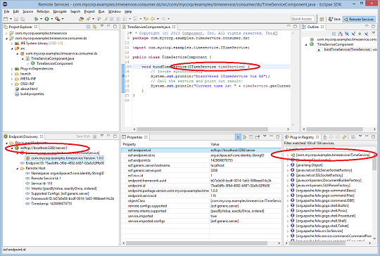Select the Properties view tab

tap(134, 137)
